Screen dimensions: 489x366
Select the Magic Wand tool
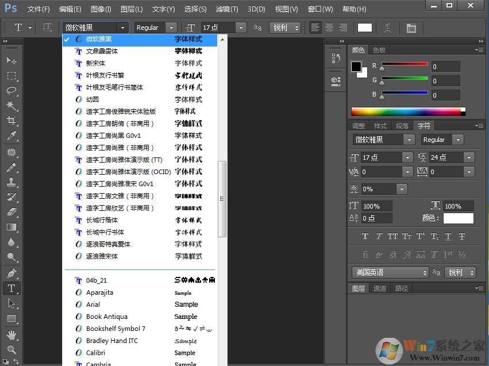(x=11, y=106)
